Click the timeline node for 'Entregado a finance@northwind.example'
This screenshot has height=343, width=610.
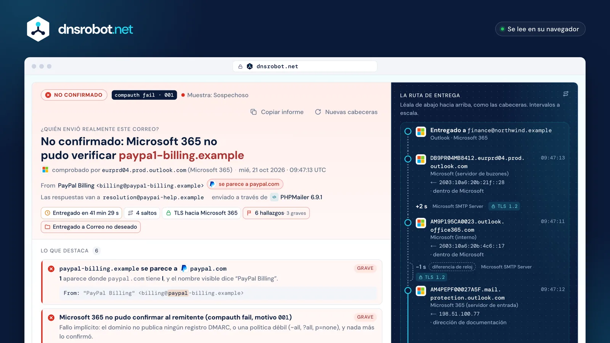click(x=408, y=131)
